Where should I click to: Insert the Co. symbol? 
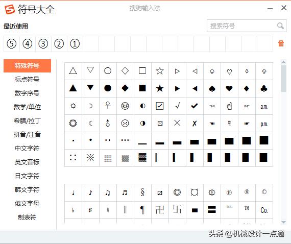(x=264, y=210)
